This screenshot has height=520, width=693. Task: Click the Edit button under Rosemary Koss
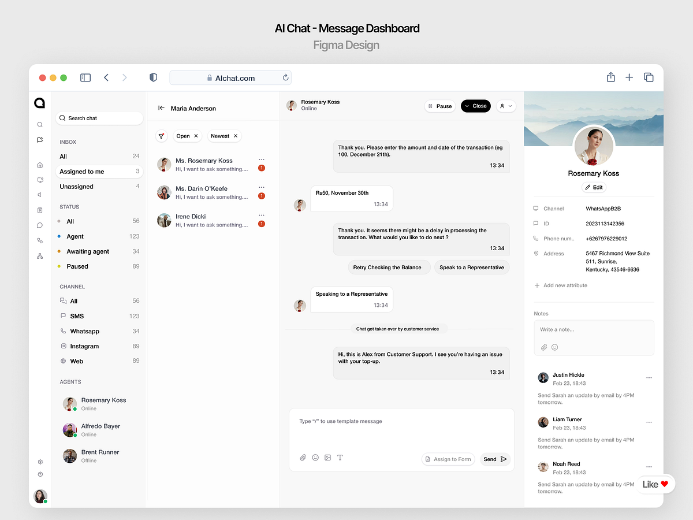click(594, 187)
